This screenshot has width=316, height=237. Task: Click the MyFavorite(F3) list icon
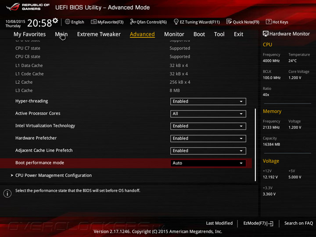[x=93, y=22]
